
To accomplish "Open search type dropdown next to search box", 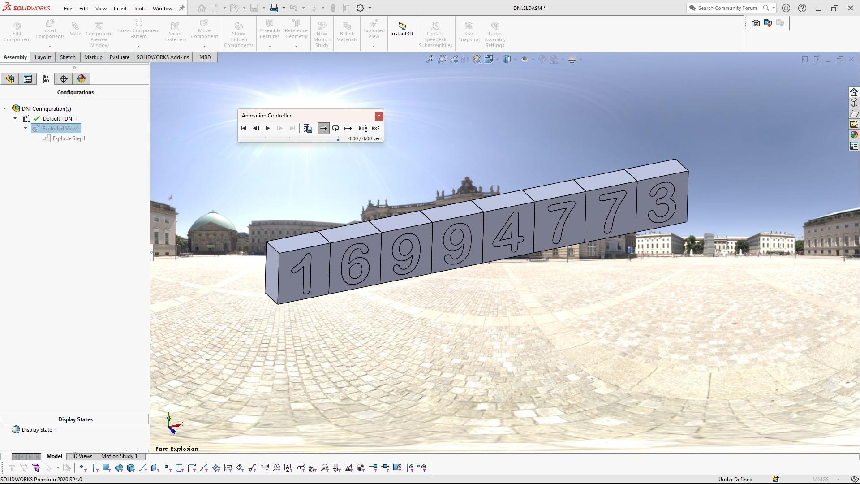I will point(774,8).
